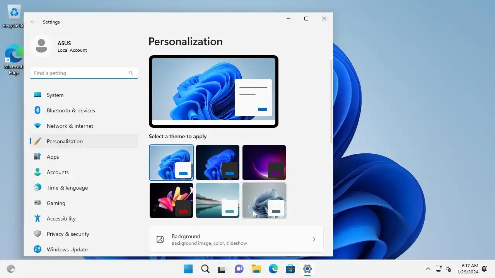This screenshot has width=495, height=278.
Task: Open System settings via its monitor icon
Action: point(38,95)
